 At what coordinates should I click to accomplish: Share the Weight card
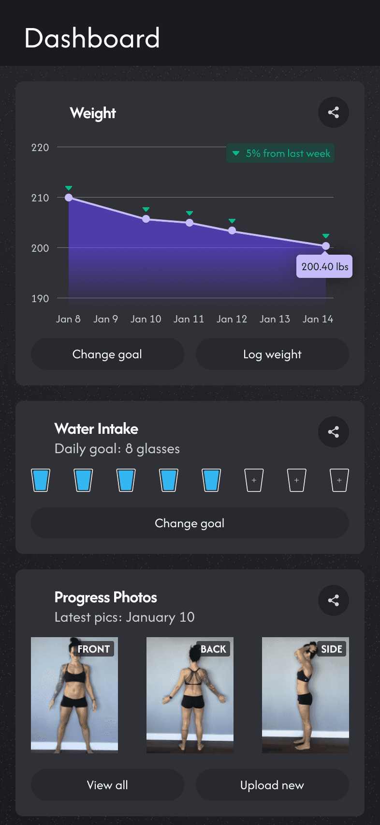click(333, 112)
